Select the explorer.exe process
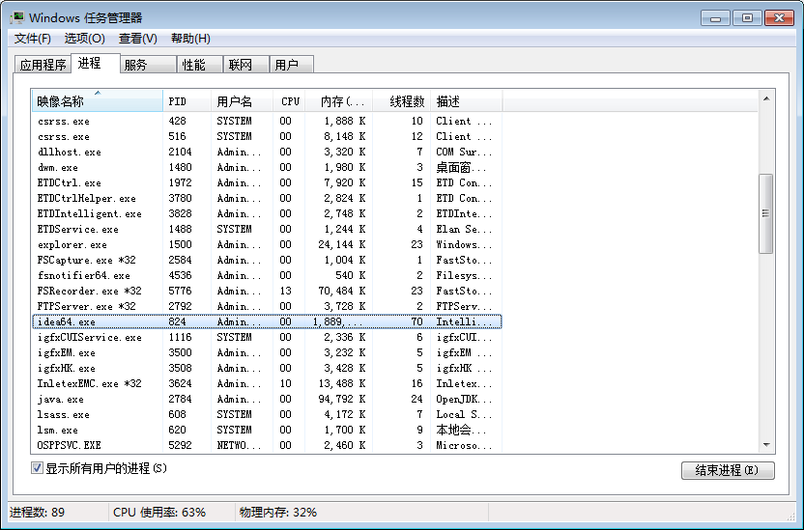This screenshot has height=530, width=804. 267,245
